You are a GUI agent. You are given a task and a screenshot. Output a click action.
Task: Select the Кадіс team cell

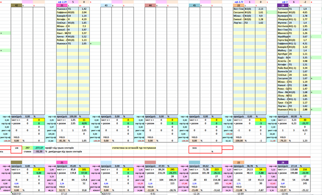coord(283,57)
